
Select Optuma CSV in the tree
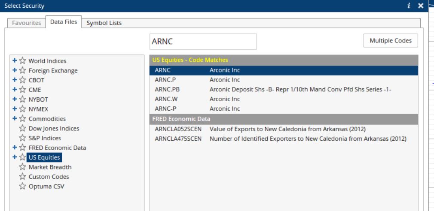46,187
